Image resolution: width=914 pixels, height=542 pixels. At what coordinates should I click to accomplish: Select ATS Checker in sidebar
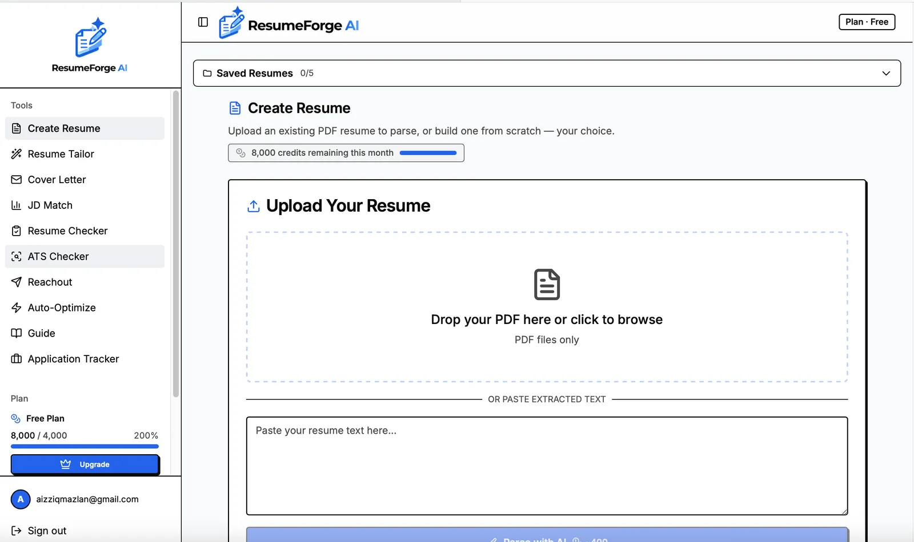[x=85, y=257]
